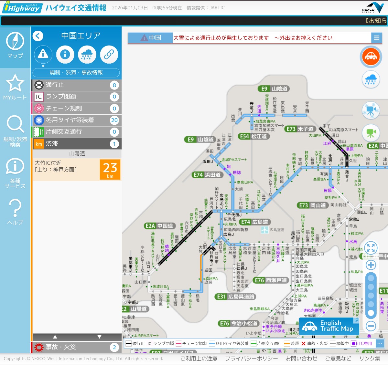The width and height of the screenshot is (388, 365).
Task: Expand the 通行止 category row
Action: 76,85
